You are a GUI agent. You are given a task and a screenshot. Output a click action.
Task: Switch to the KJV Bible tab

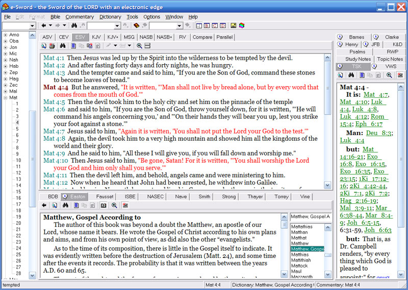[96, 37]
